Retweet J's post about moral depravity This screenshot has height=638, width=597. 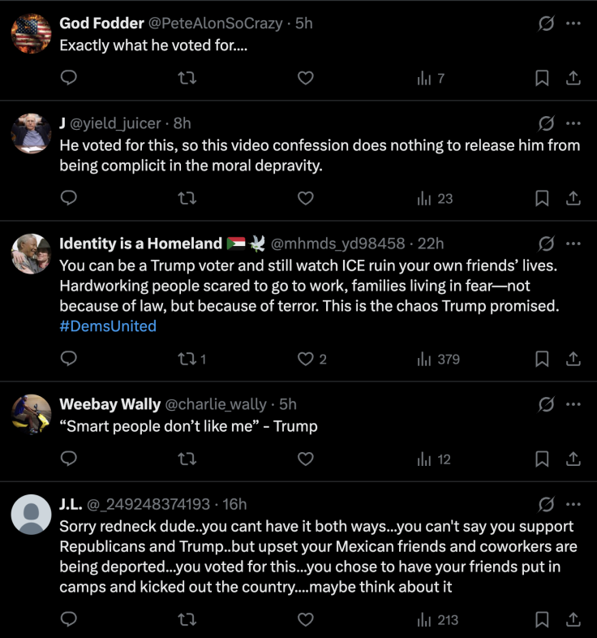point(187,198)
